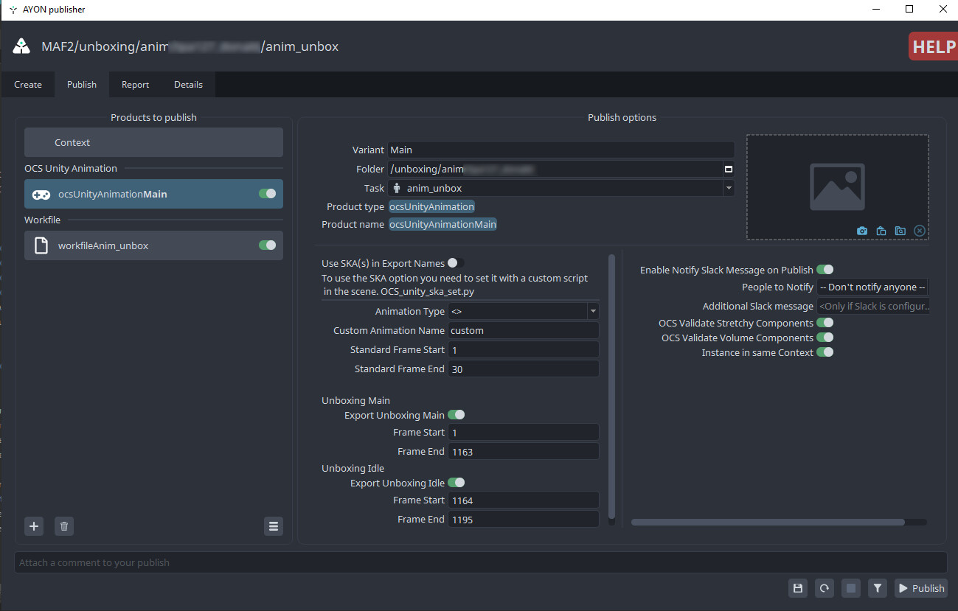Toggle Export Unboxing Idle switch
The height and width of the screenshot is (611, 958).
point(457,483)
